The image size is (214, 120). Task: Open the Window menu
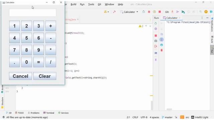click(109, 4)
